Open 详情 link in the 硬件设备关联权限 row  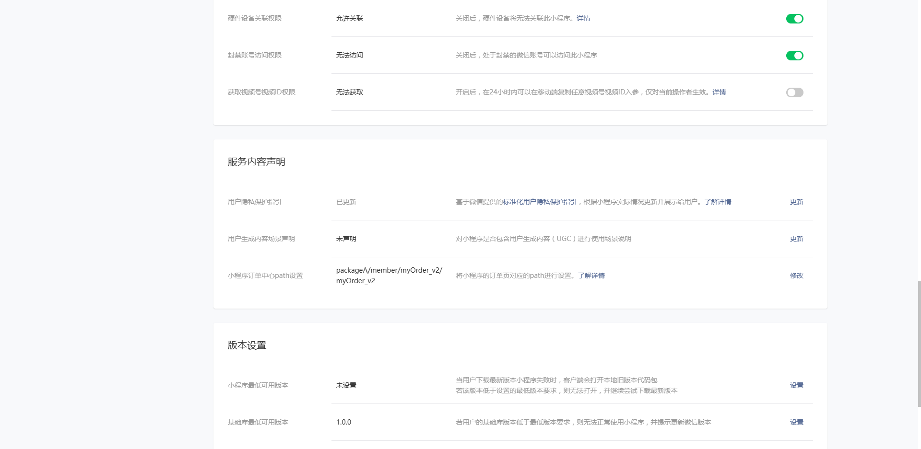click(583, 18)
